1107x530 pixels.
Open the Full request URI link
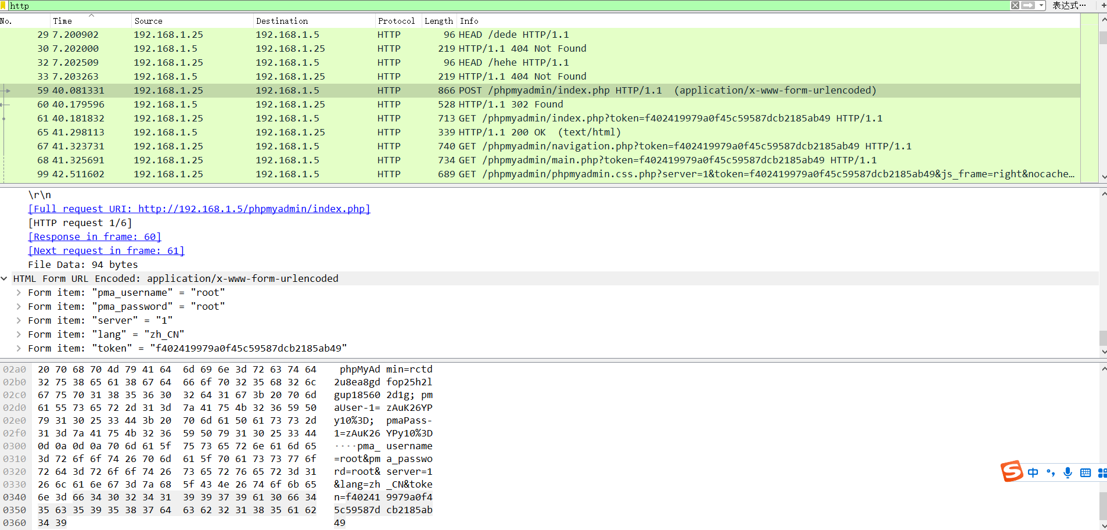(199, 209)
